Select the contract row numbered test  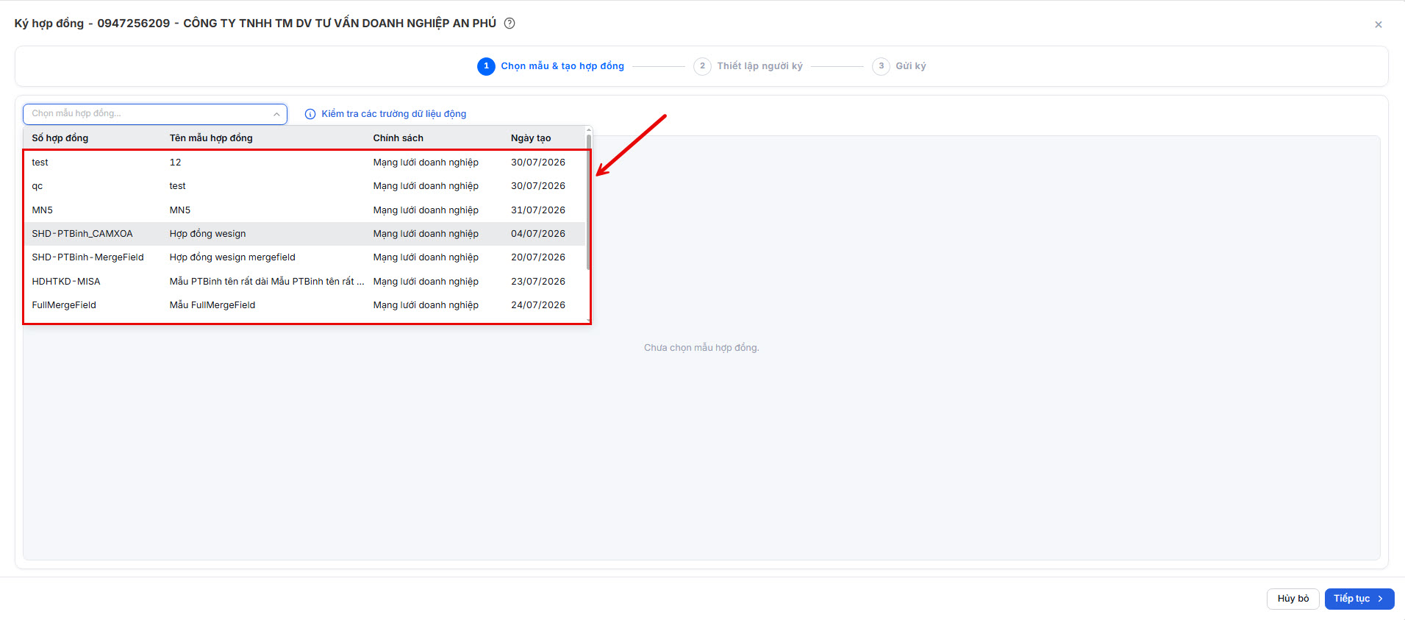(304, 163)
